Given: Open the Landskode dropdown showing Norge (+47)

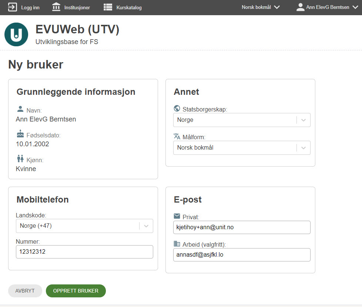Looking at the screenshot, I should point(84,226).
